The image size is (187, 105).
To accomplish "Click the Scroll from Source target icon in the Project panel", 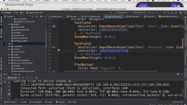I will coord(32,17).
